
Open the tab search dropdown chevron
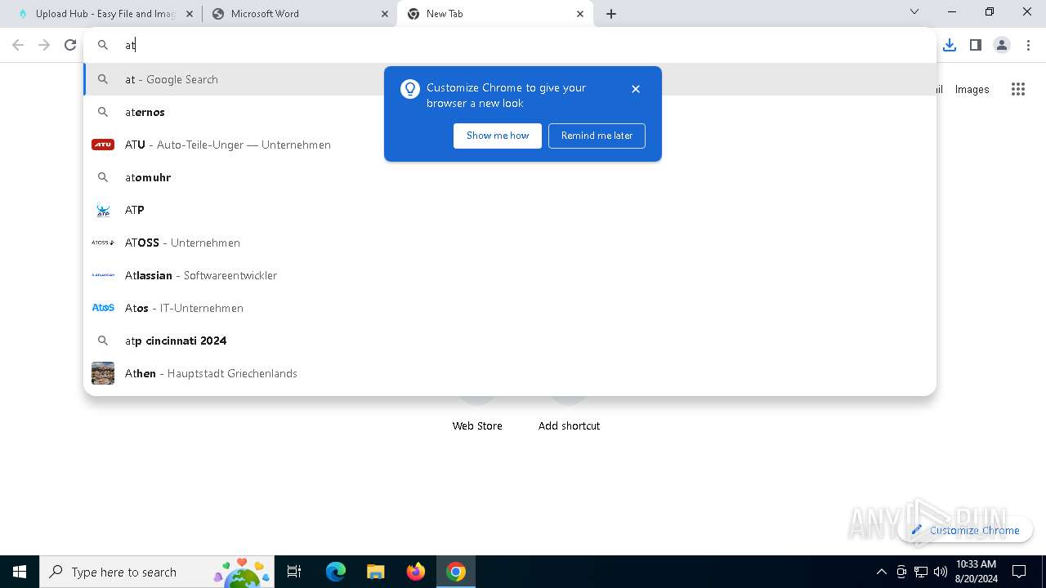pos(914,12)
